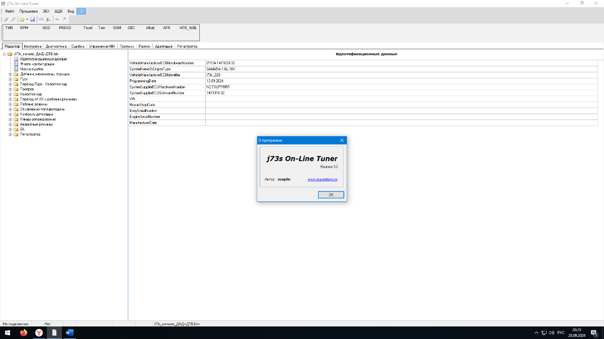Click the Контроль детонации folder icon
The width and height of the screenshot is (604, 339).
tap(16, 114)
